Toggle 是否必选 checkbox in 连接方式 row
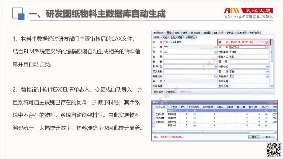This screenshot has height=159, width=283. [266, 122]
